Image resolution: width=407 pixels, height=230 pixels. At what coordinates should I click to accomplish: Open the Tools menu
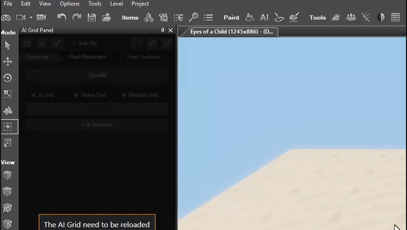coord(95,4)
